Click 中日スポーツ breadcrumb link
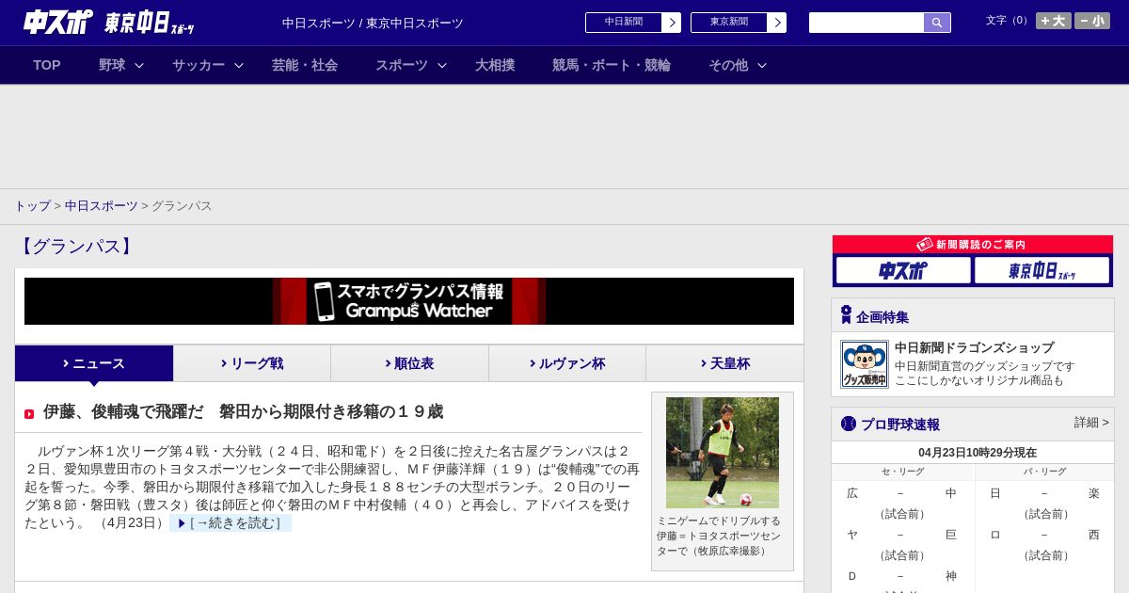The height and width of the screenshot is (593, 1129). (x=102, y=205)
